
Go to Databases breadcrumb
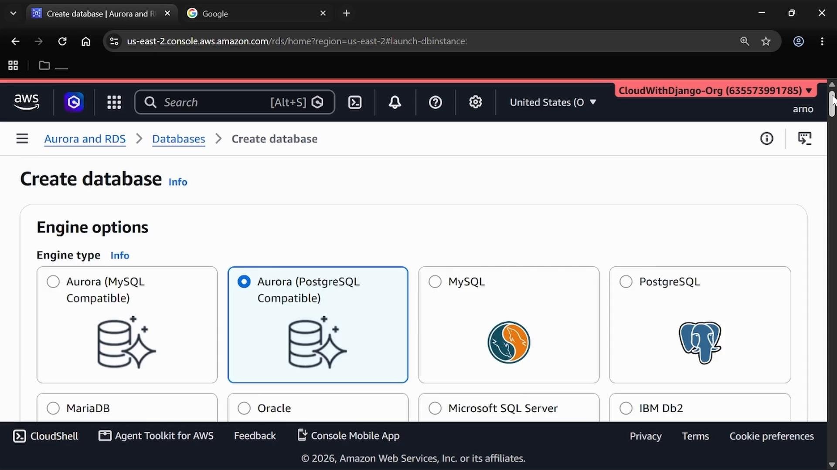coord(179,139)
